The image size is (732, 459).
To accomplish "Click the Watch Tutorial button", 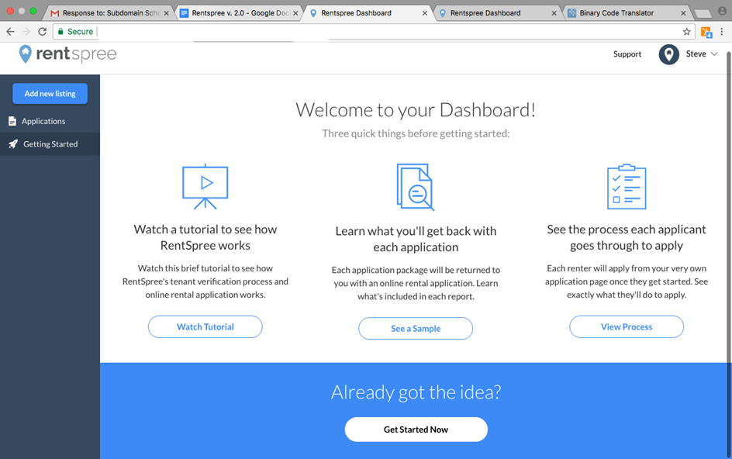I will click(x=205, y=327).
